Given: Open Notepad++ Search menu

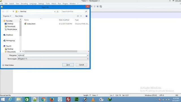Looking at the screenshot, I should pyautogui.click(x=12, y=4).
